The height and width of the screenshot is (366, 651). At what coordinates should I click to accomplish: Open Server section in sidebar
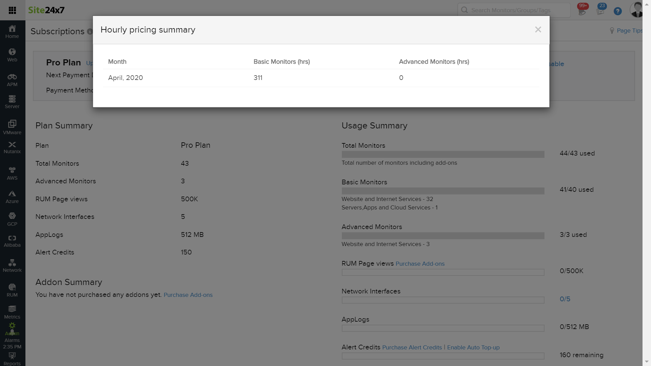(x=12, y=102)
